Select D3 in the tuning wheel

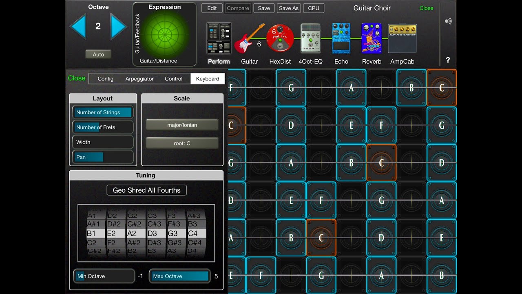pyautogui.click(x=156, y=234)
